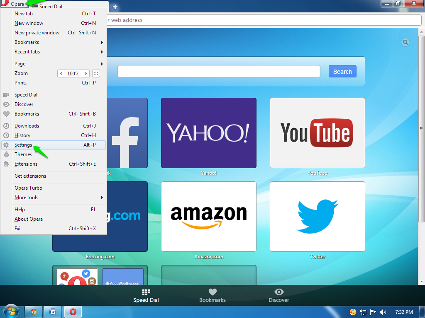This screenshot has height=318, width=425.
Task: Open the Facebook speed dial tile
Action: 127,133
